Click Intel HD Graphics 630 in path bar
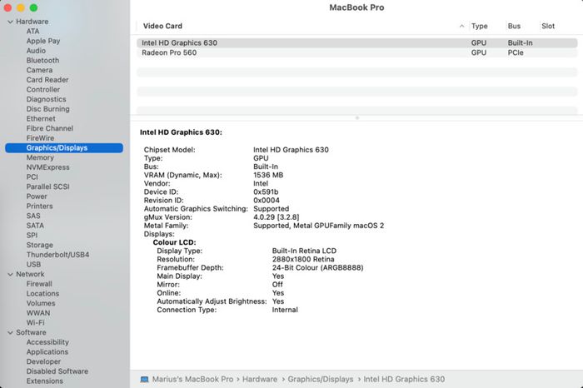 pos(404,380)
